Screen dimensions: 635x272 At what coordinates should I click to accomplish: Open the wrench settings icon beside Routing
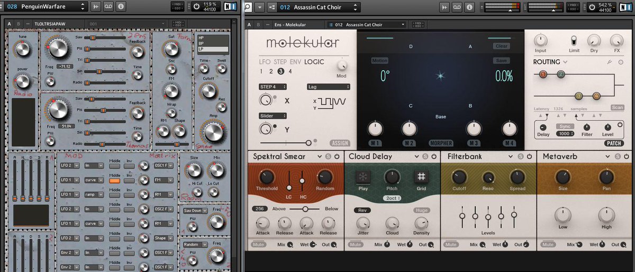click(x=610, y=62)
